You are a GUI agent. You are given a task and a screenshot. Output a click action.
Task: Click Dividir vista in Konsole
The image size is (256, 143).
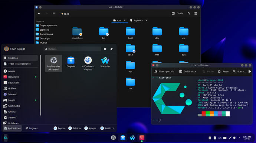coord(187,71)
